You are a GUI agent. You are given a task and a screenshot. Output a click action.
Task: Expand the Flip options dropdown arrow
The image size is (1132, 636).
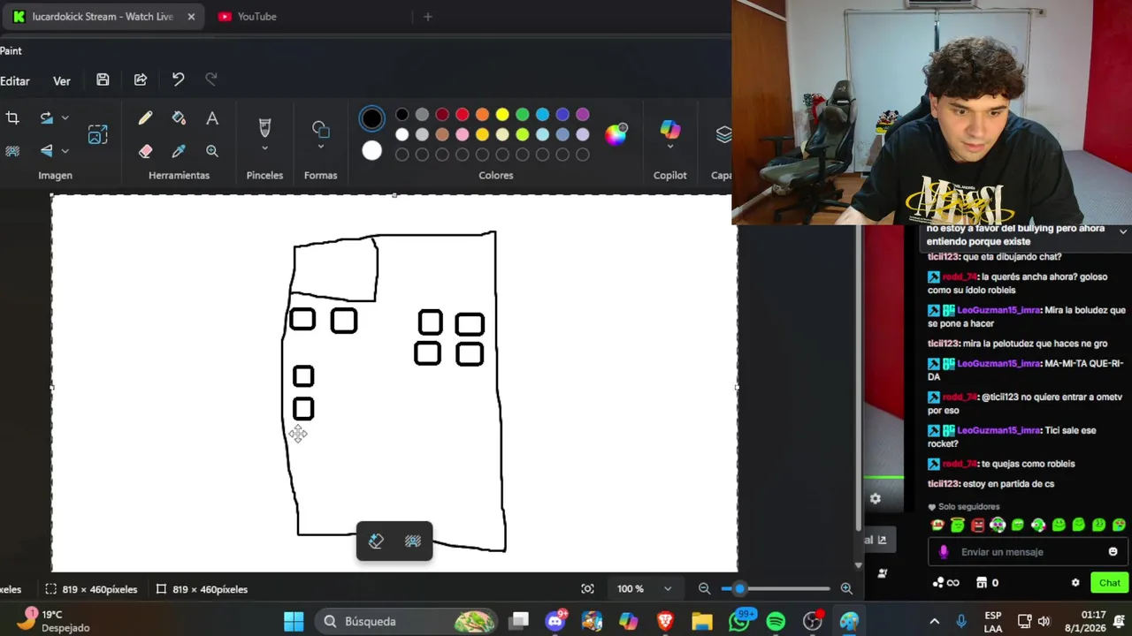pyautogui.click(x=65, y=151)
